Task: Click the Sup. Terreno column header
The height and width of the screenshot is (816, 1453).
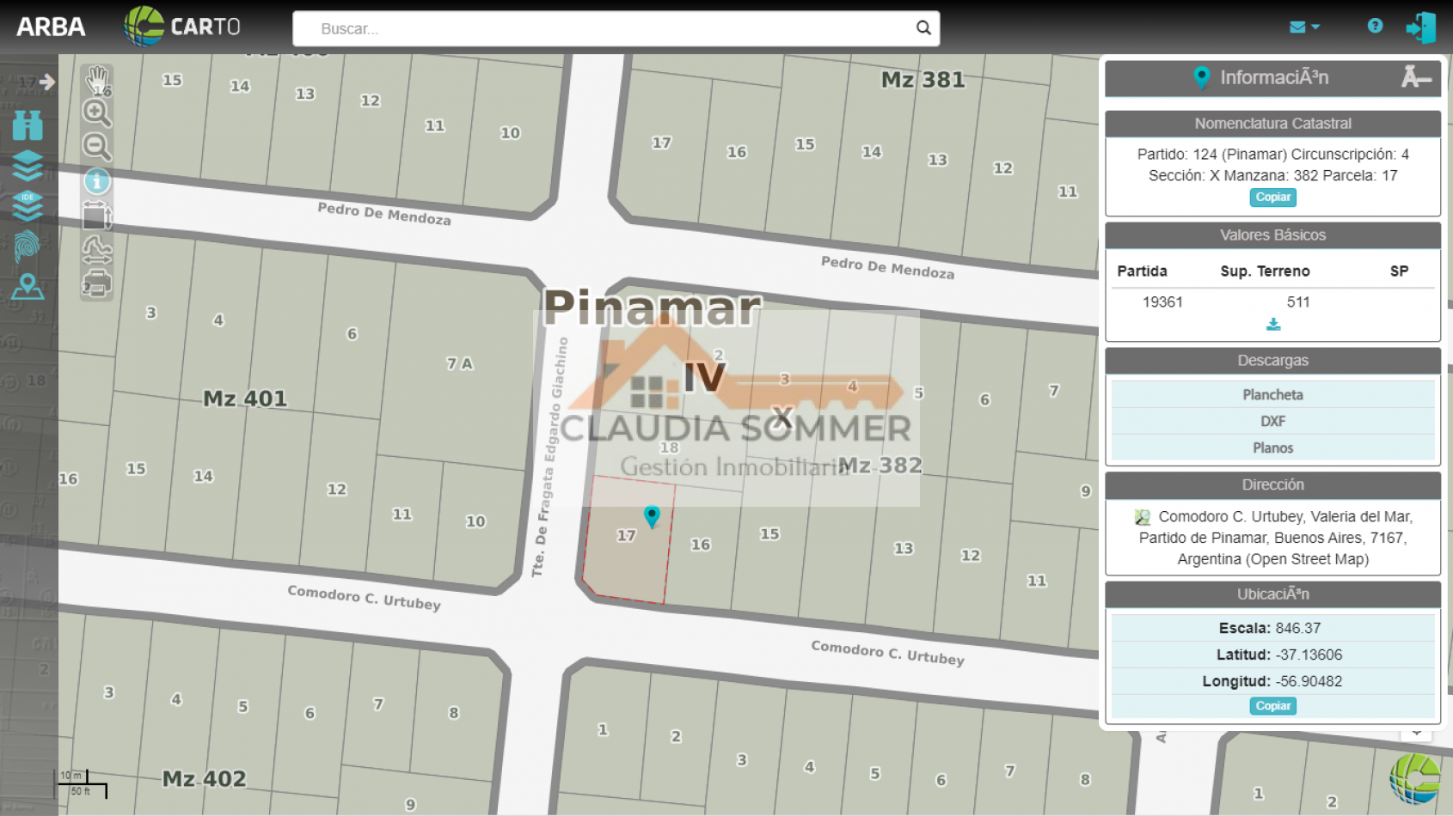Action: (x=1265, y=271)
